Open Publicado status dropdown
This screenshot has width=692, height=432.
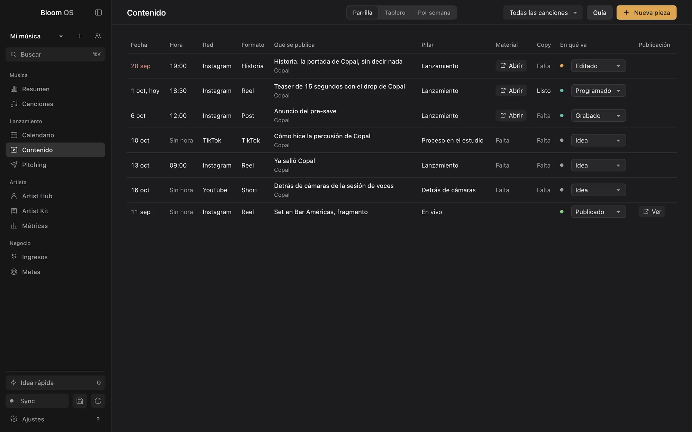click(x=598, y=212)
